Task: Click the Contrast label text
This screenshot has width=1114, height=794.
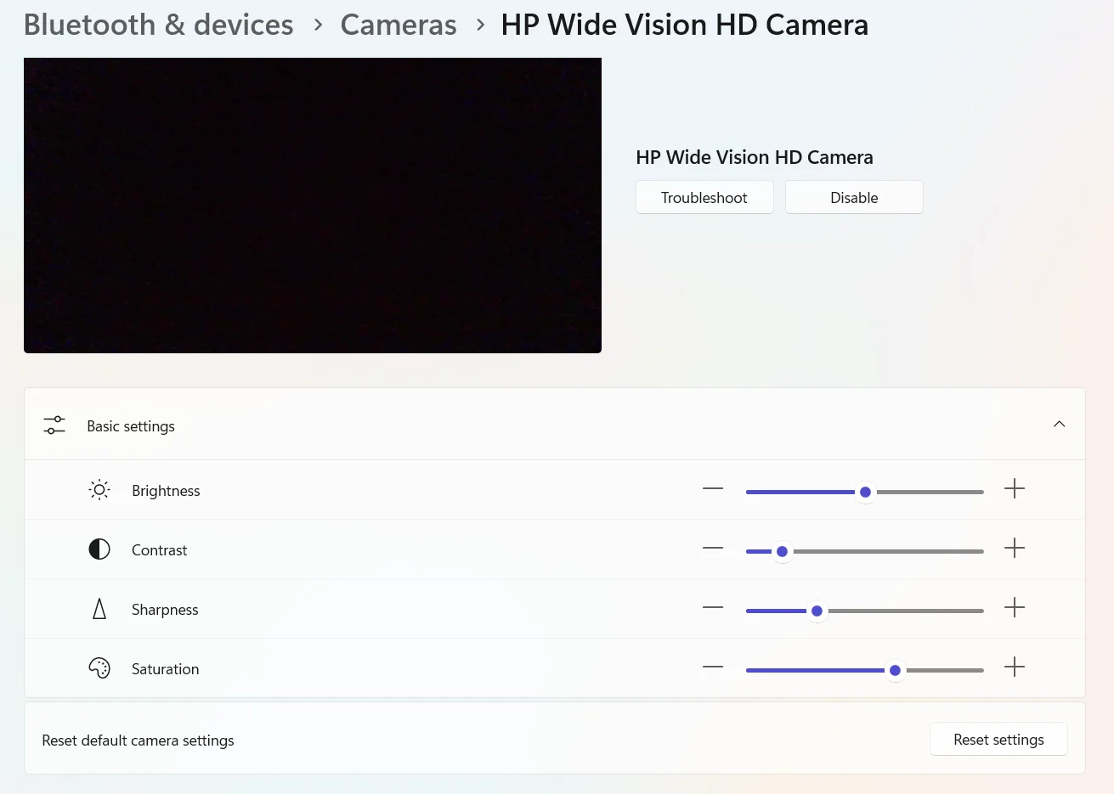Action: pos(159,550)
